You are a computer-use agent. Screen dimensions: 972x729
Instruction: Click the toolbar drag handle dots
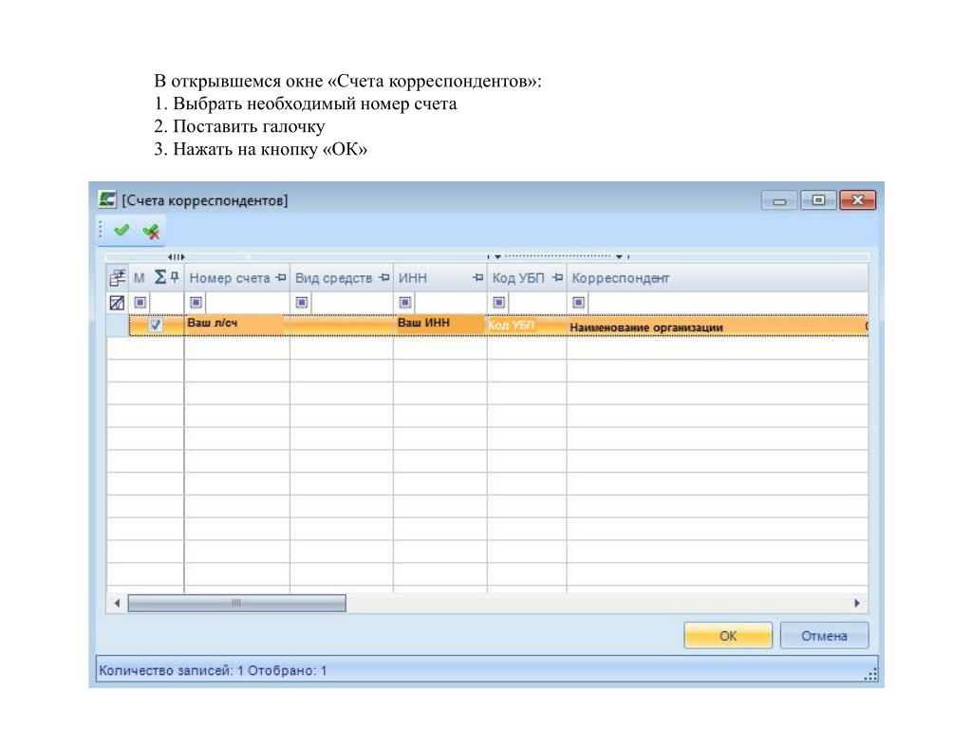[101, 231]
